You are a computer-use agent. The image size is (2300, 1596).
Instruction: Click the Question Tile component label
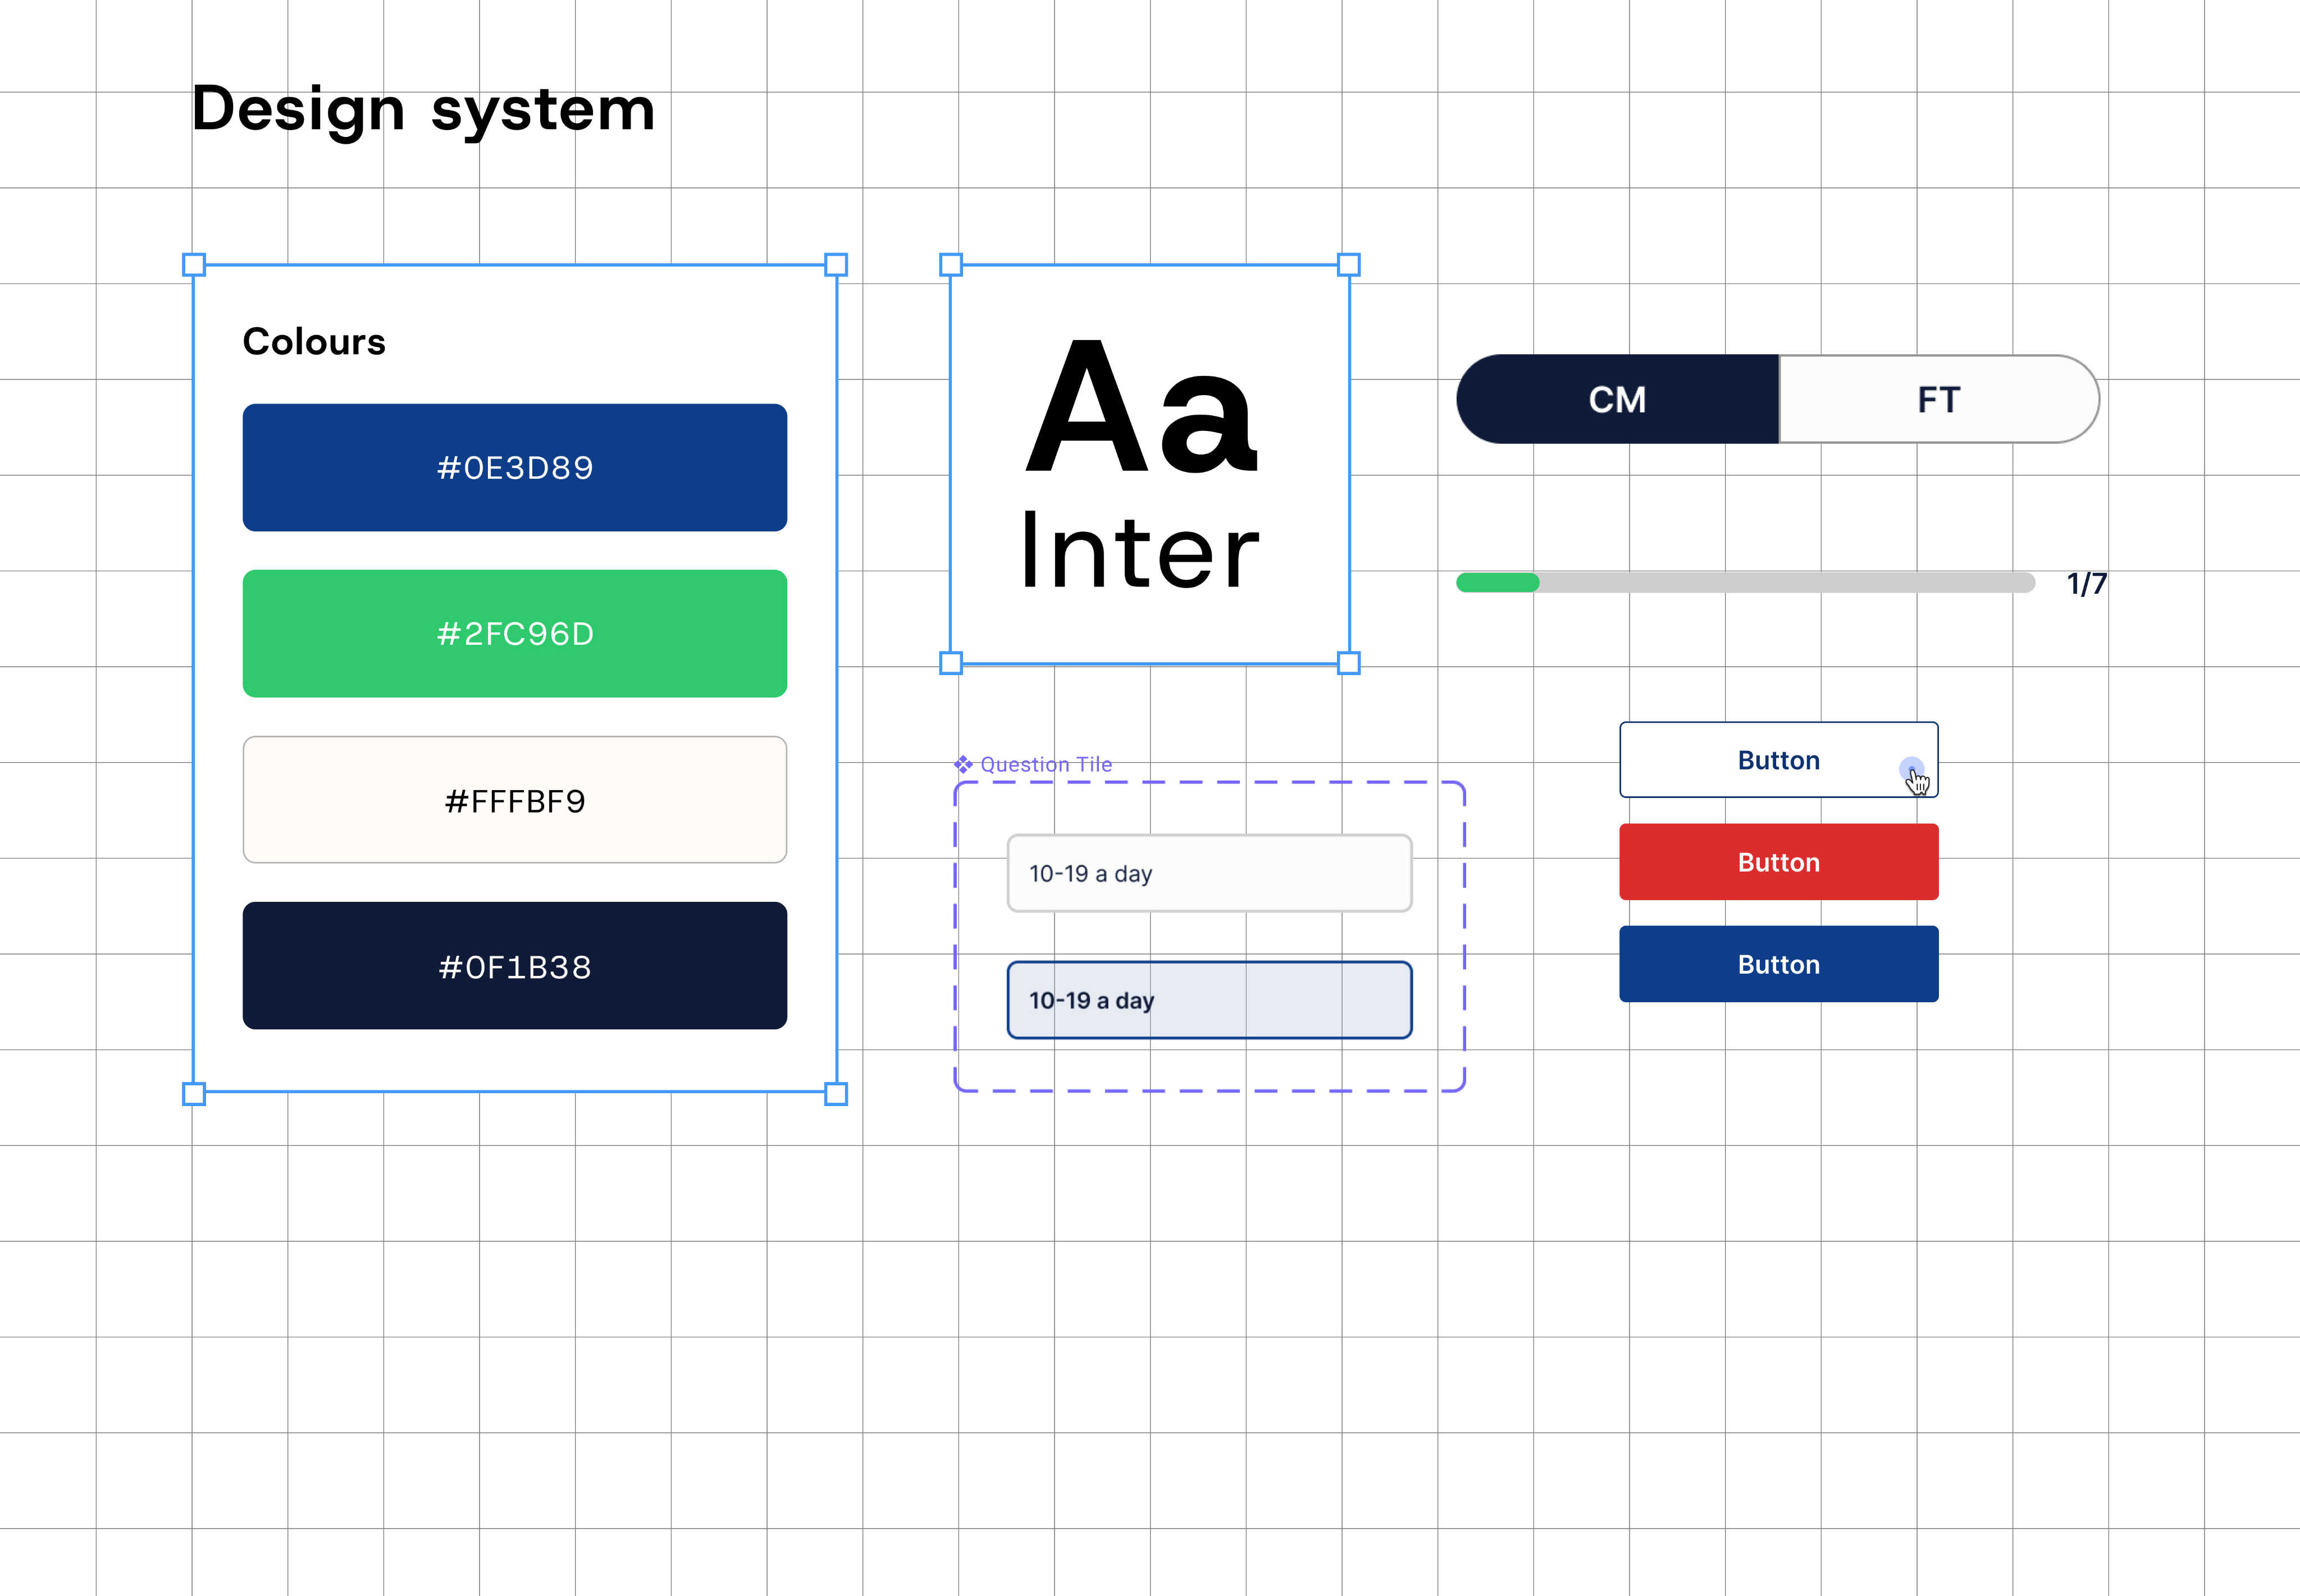click(x=1046, y=764)
